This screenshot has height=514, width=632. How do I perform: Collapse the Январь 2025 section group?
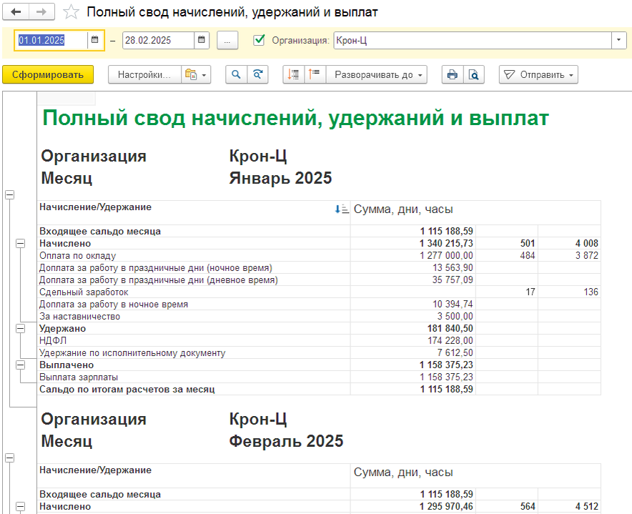pos(10,194)
